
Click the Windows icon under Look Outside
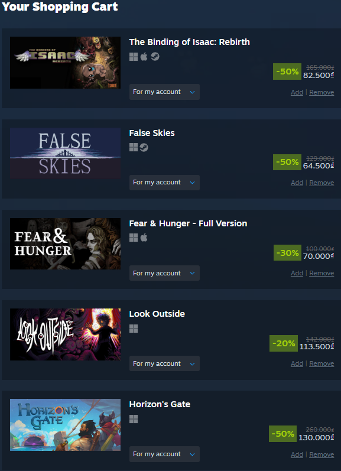[134, 329]
